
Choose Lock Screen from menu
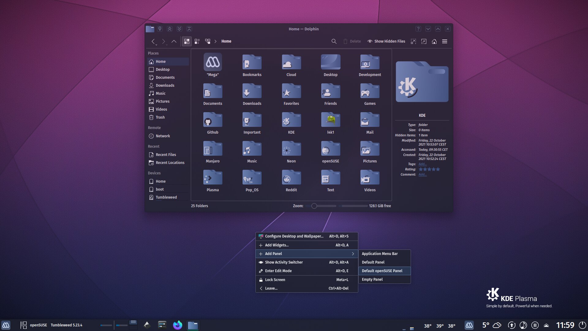[x=307, y=280]
